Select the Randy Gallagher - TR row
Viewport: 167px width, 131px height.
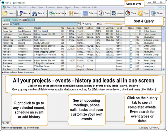coord(82,43)
